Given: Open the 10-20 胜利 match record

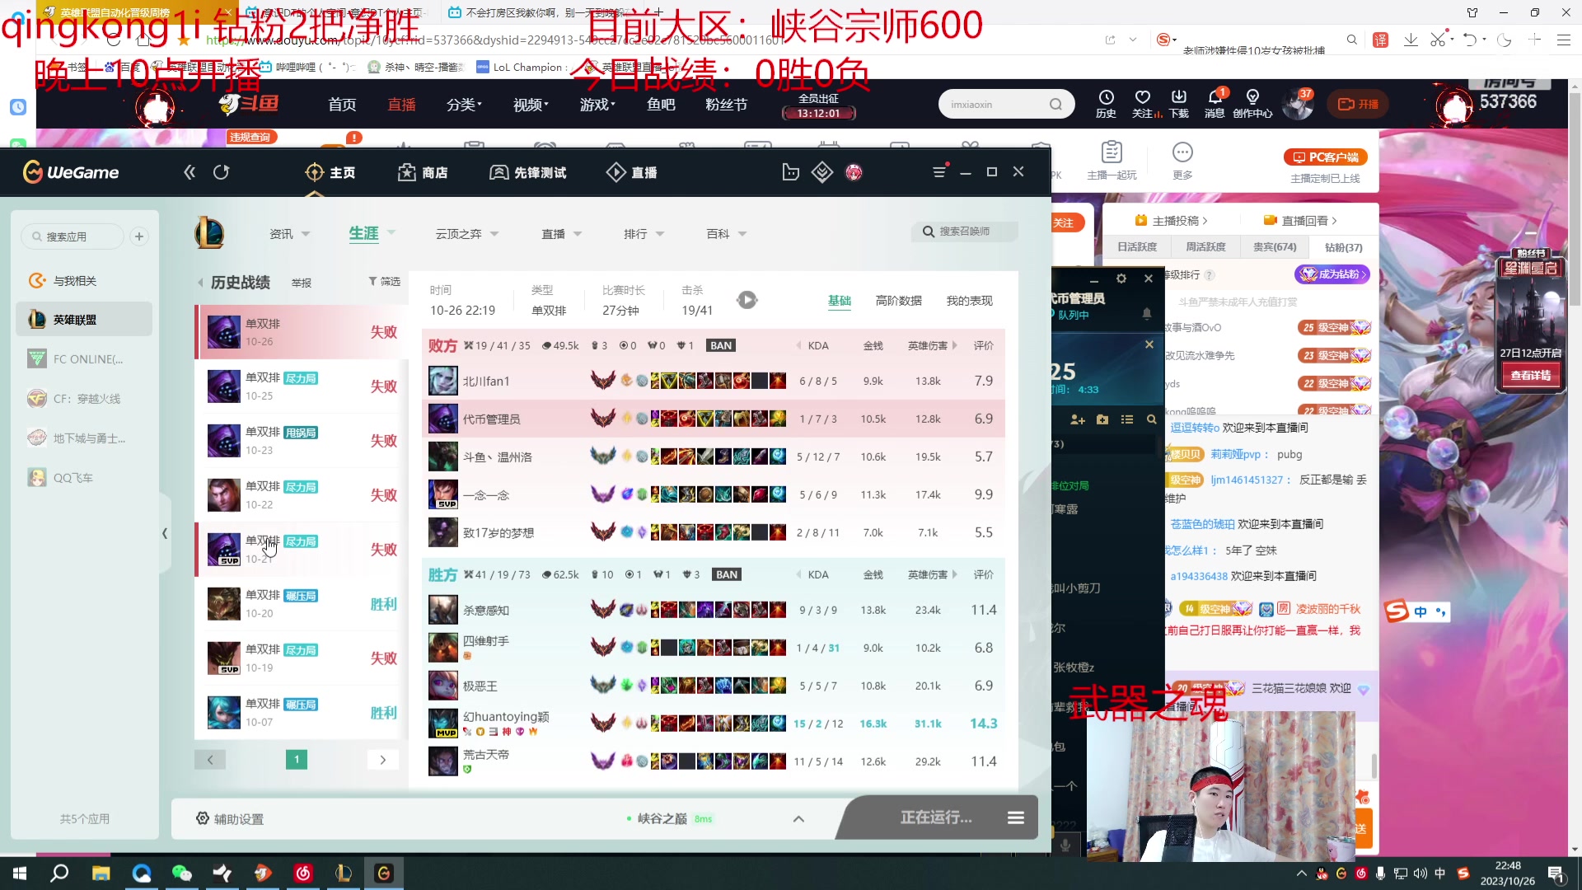Looking at the screenshot, I should (302, 604).
